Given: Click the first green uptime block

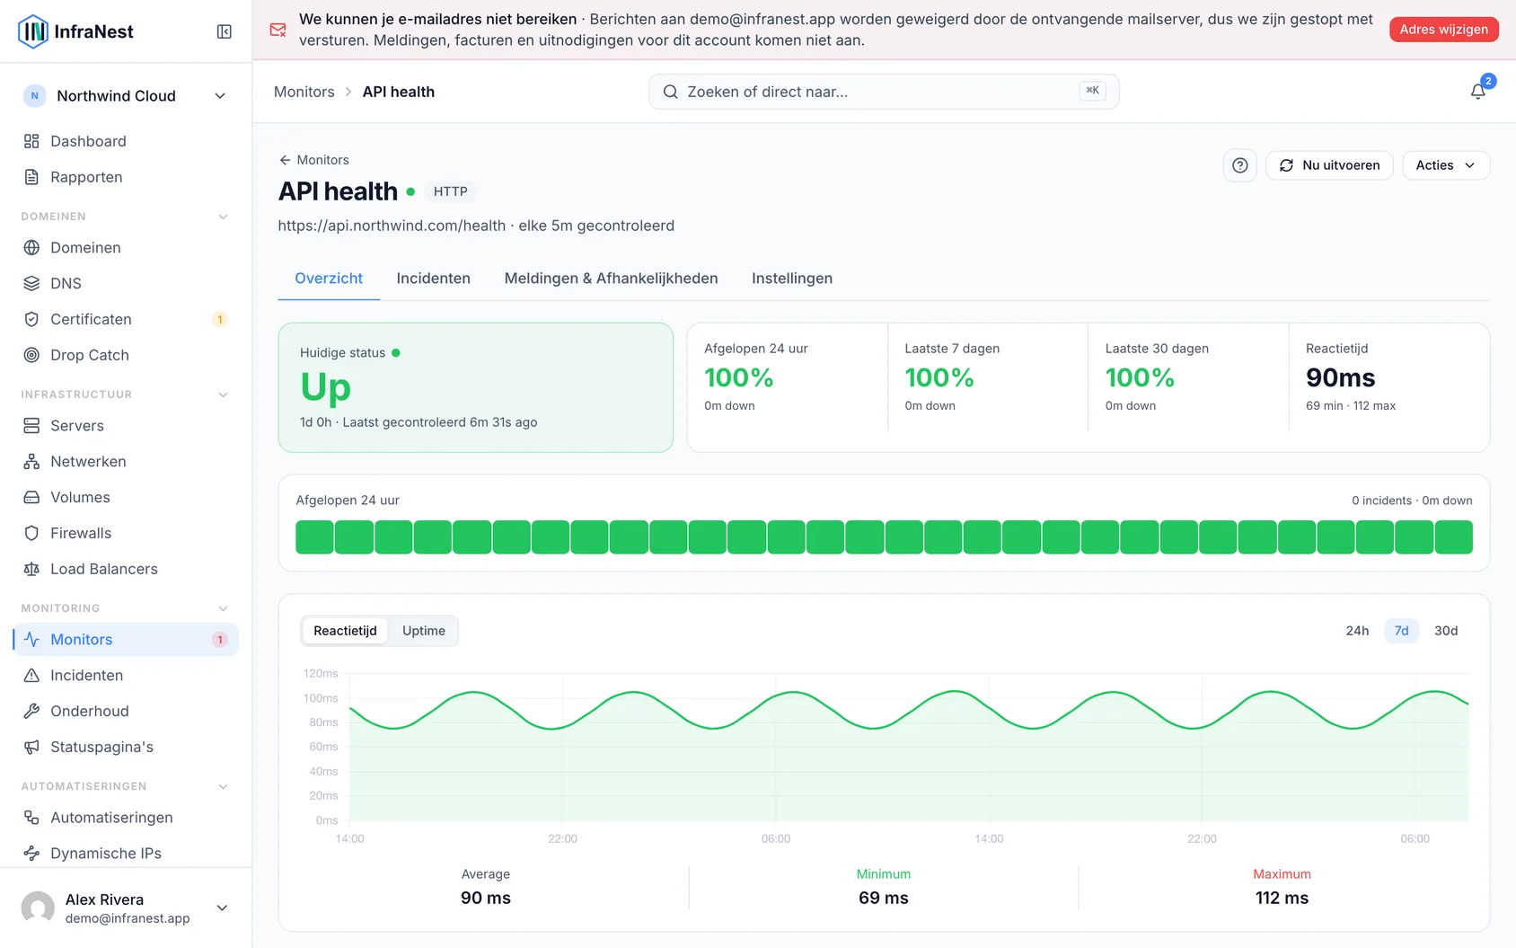Looking at the screenshot, I should pyautogui.click(x=314, y=537).
